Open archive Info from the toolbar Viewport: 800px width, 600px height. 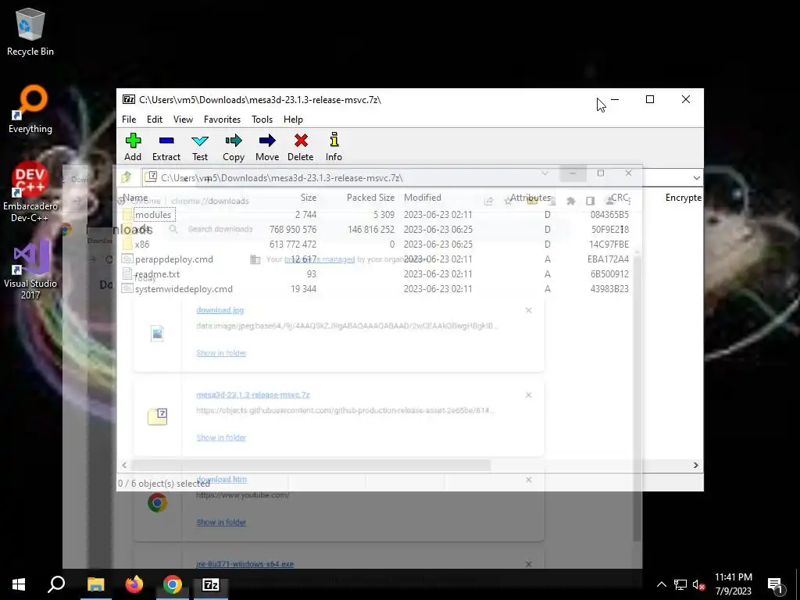click(334, 147)
